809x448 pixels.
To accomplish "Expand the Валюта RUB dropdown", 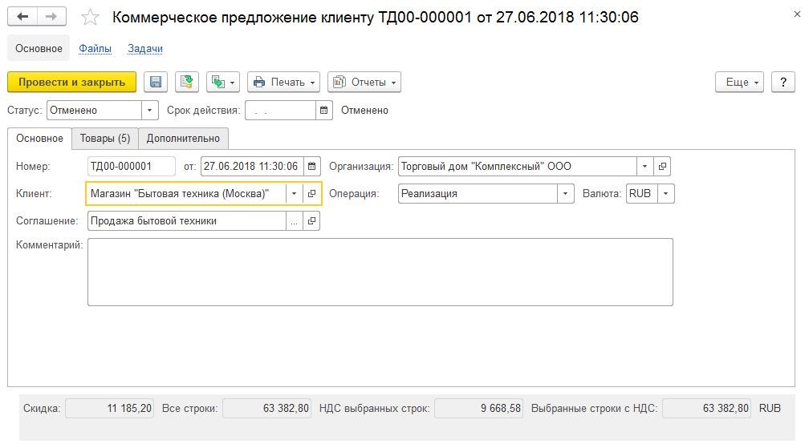I will [665, 194].
